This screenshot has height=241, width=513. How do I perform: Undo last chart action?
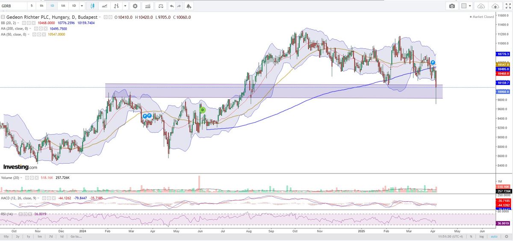pyautogui.click(x=171, y=6)
